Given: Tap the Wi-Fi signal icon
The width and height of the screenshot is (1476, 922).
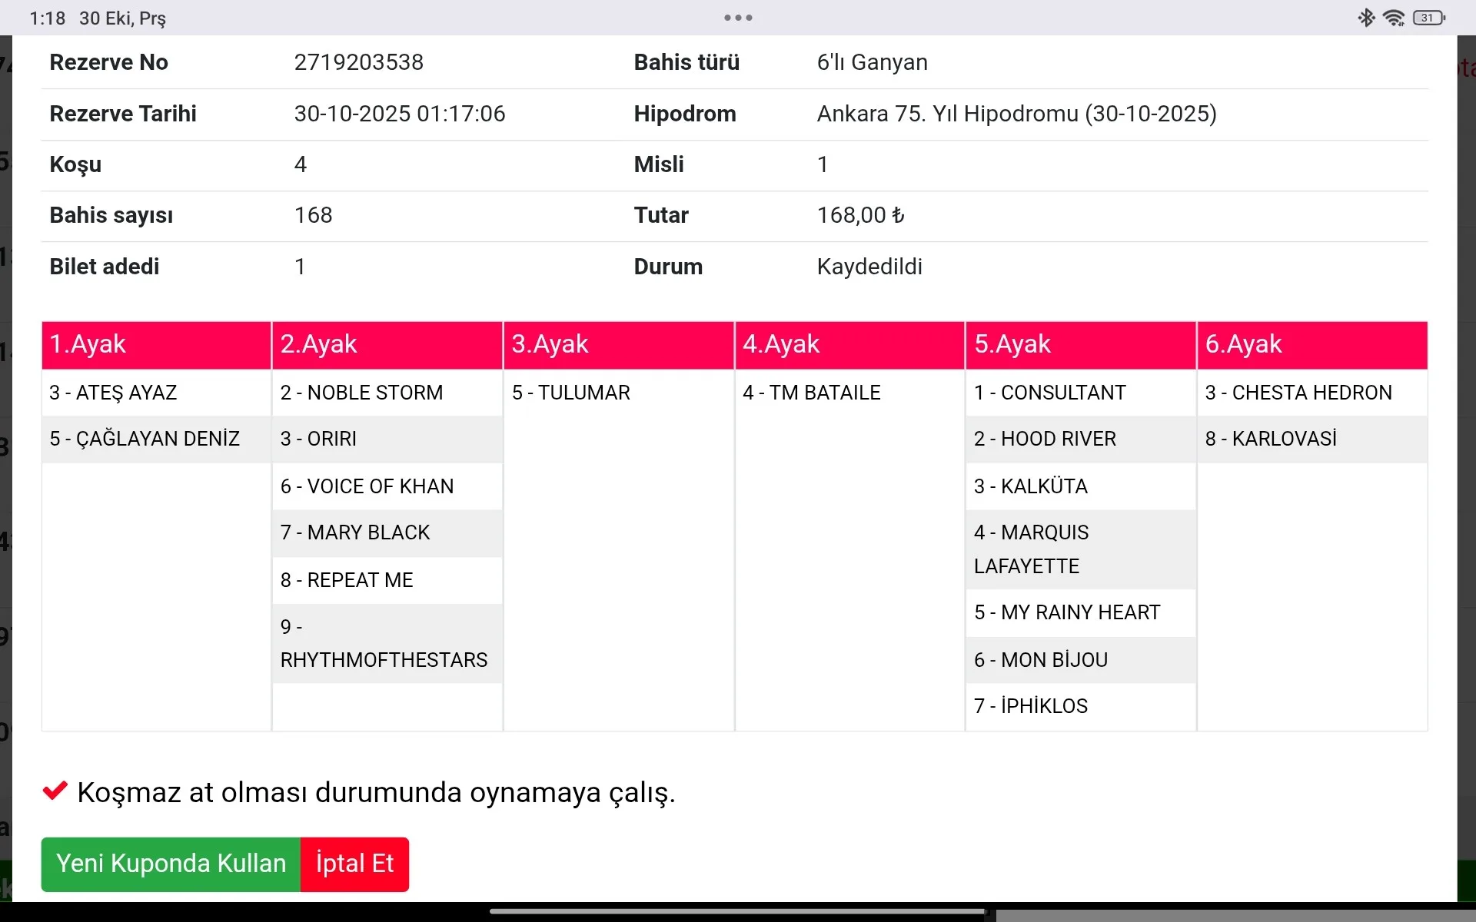Looking at the screenshot, I should (1394, 18).
